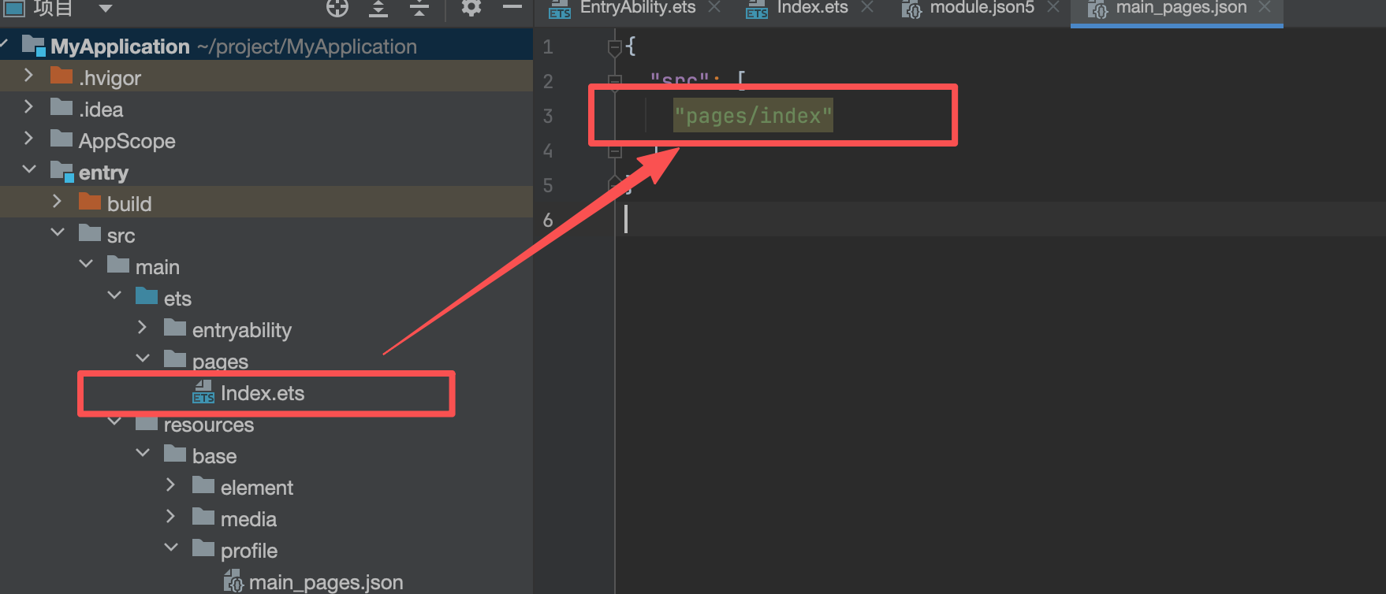1386x594 pixels.
Task: Expand the .hvigor folder
Action: coord(29,76)
